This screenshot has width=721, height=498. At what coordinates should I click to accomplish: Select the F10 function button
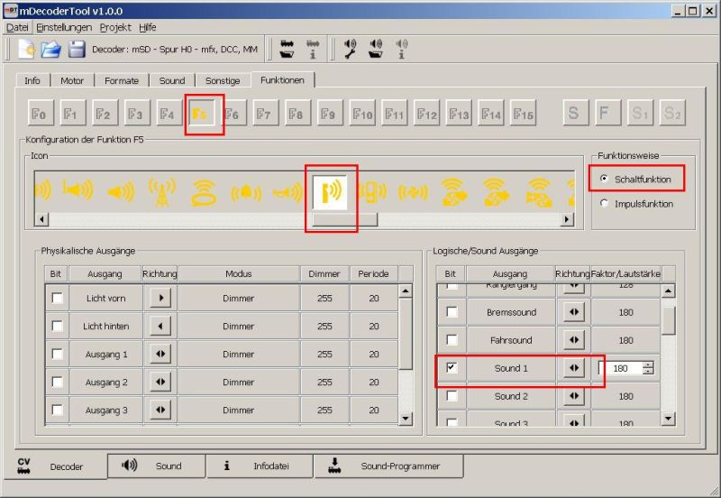click(362, 115)
